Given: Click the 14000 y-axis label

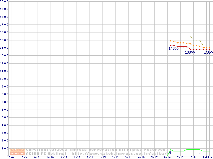Looking at the screenshot, I should (x=4, y=48).
